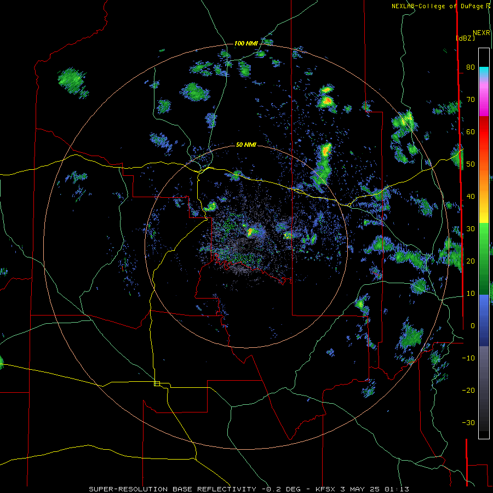Screen dimensions: 493x493
Task: Click the positive 10 value on dBZ scale
Action: pos(471,294)
